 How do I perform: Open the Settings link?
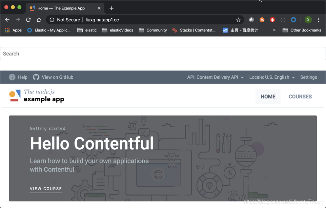[309, 77]
